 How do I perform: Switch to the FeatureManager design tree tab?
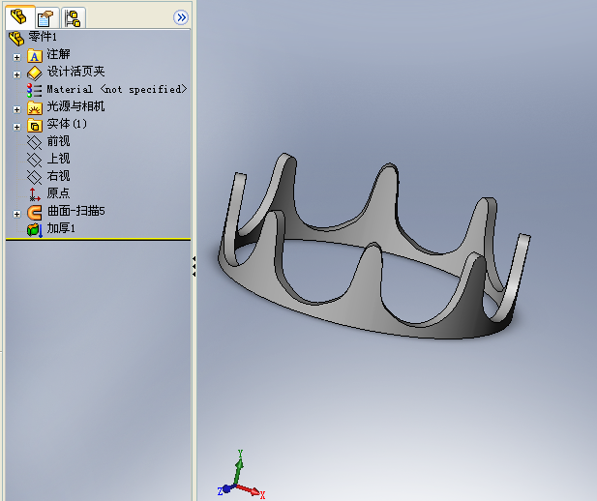click(19, 17)
